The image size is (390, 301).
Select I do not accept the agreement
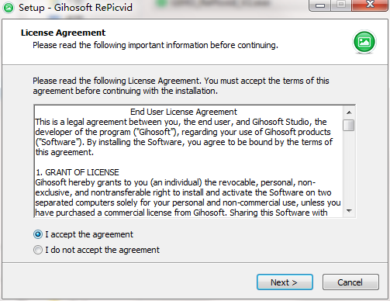tap(38, 250)
